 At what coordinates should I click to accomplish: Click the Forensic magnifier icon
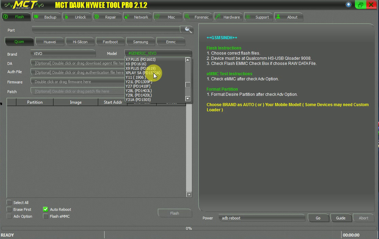187,17
